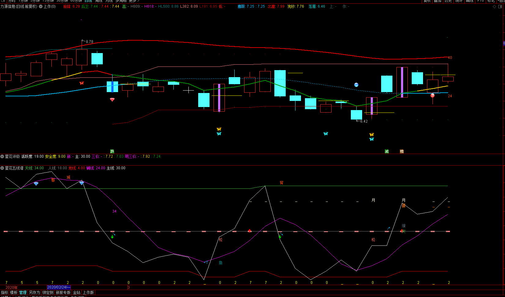Expand the 星花五线谱 indicator dropdown arrow
Viewport: 505px width, 297px height.
[2, 168]
